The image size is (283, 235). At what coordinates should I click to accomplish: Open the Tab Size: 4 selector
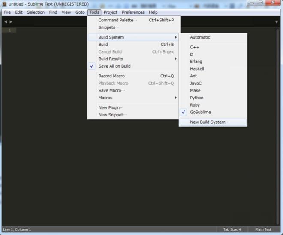coord(232,229)
